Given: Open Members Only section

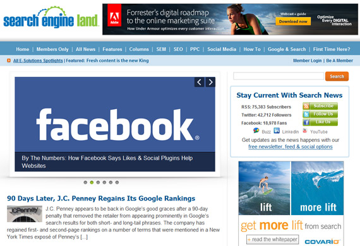Looking at the screenshot, I should [52, 49].
